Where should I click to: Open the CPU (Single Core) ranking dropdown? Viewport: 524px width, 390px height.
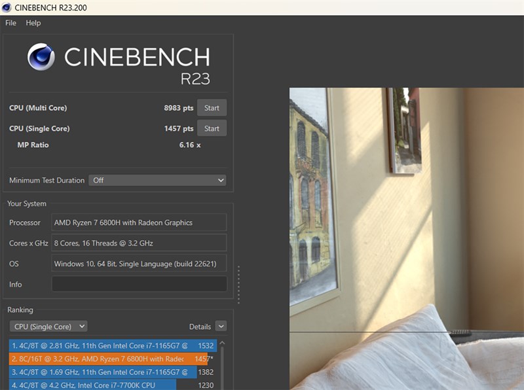point(48,327)
